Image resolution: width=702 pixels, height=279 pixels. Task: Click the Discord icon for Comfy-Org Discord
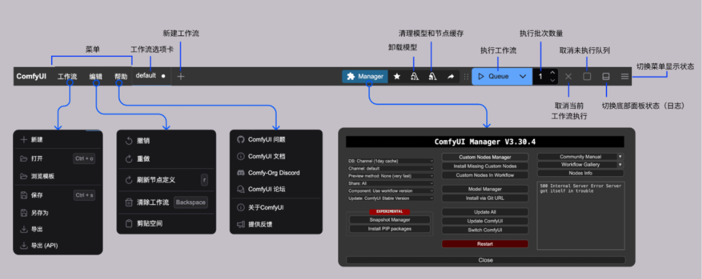240,172
